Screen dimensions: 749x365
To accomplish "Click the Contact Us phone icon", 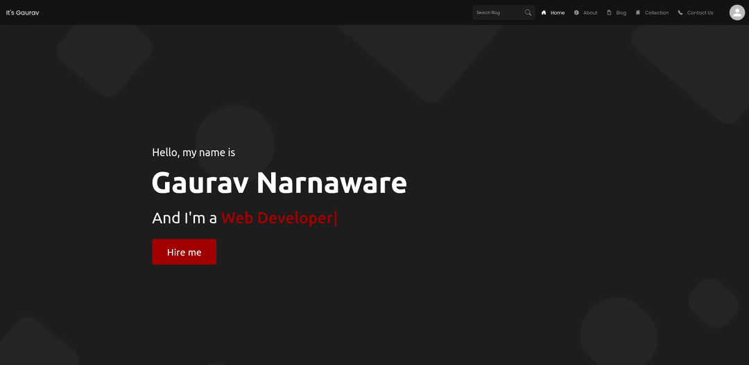I will pos(680,13).
